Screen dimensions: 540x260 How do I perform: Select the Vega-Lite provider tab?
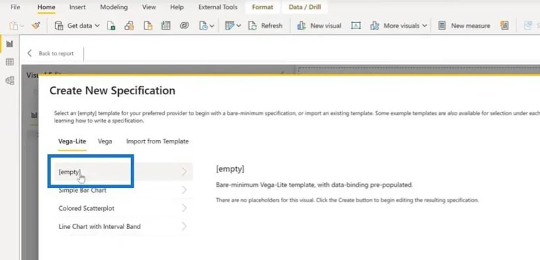tap(72, 141)
